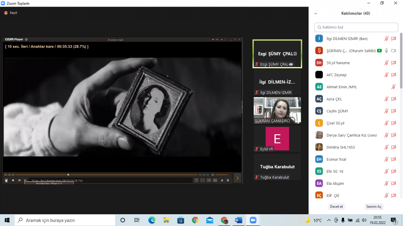Click the GOM Player settings gear icon

pyautogui.click(x=26, y=39)
